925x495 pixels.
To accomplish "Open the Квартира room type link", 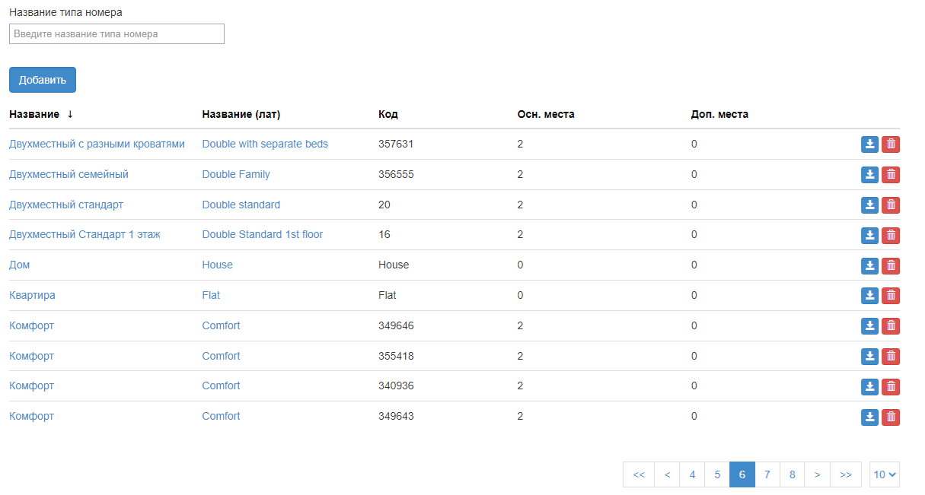I will point(32,295).
